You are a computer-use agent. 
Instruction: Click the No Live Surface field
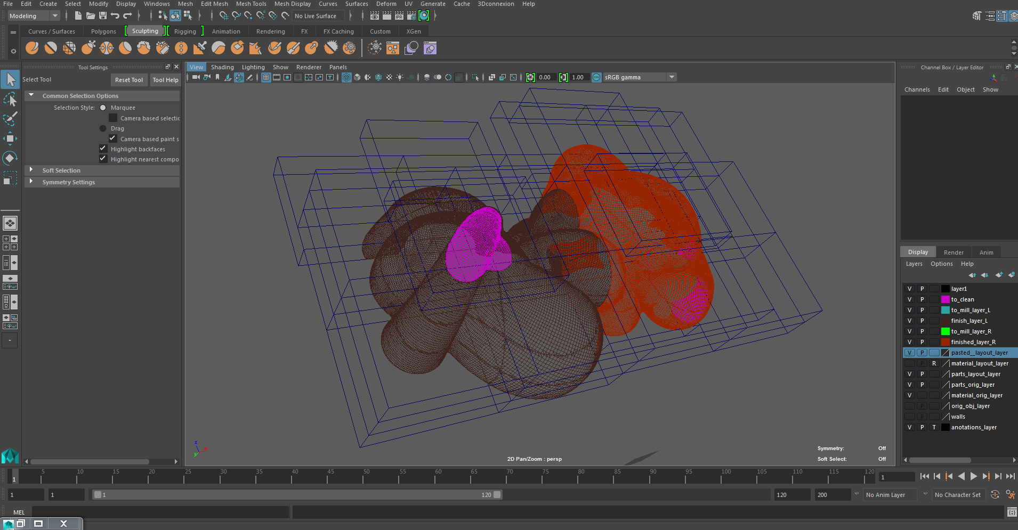tap(318, 16)
